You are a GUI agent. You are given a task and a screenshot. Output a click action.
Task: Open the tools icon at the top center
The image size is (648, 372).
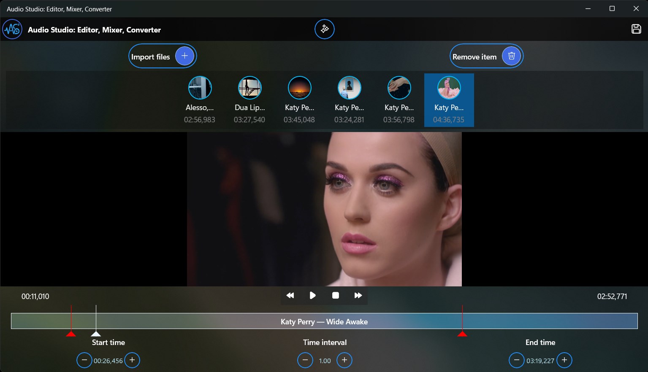(x=324, y=29)
